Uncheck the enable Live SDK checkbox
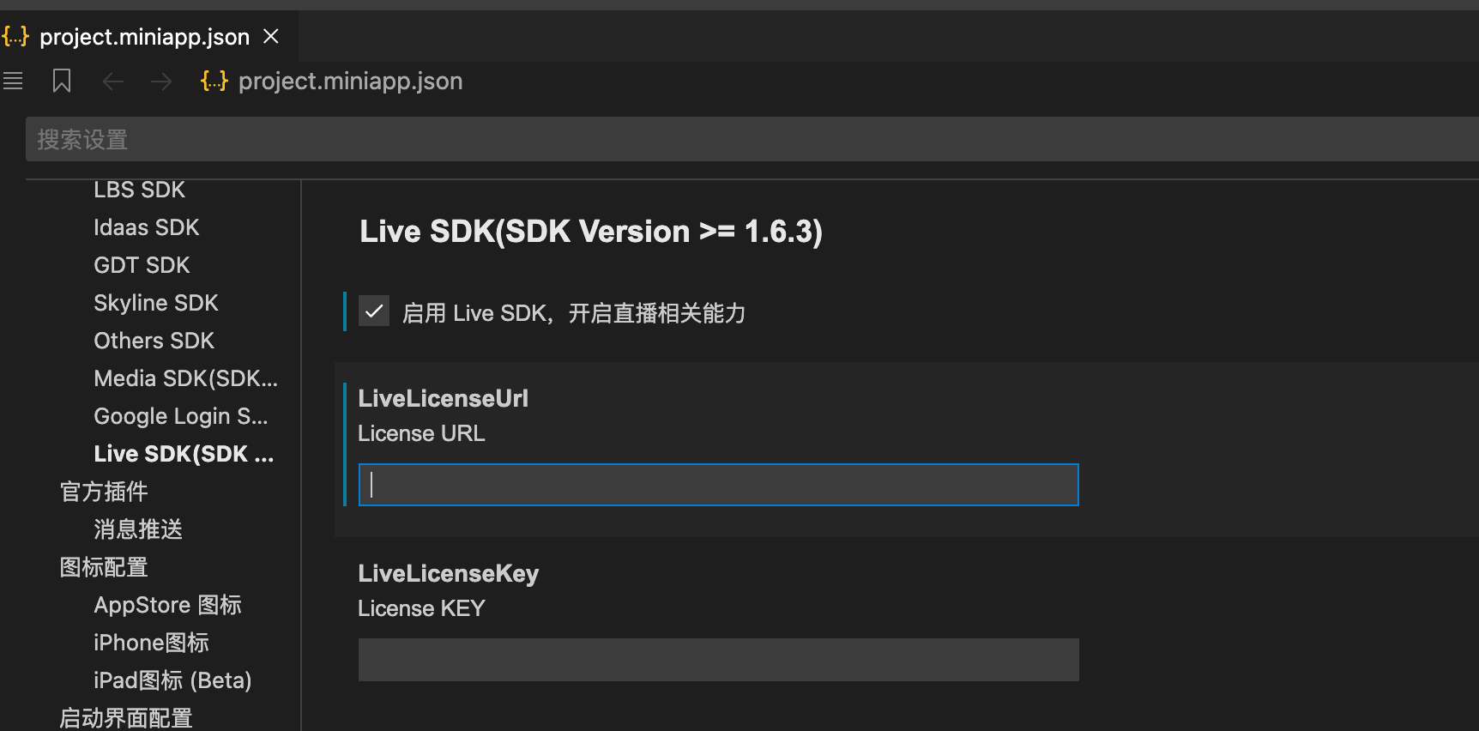The image size is (1479, 731). [374, 311]
